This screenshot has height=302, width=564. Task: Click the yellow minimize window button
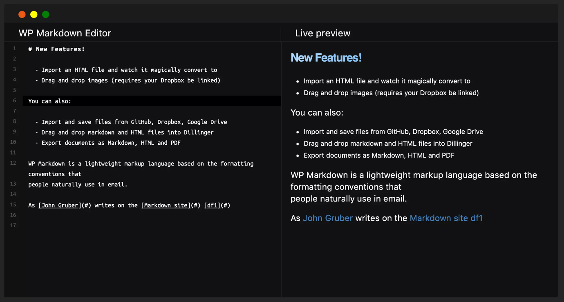click(x=34, y=15)
